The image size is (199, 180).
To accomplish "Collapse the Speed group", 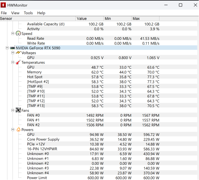I will pyautogui.click(x=13, y=34).
